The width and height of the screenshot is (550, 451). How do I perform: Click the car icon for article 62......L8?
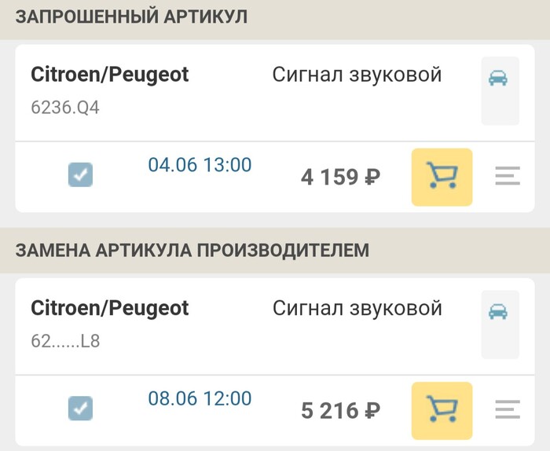(498, 313)
